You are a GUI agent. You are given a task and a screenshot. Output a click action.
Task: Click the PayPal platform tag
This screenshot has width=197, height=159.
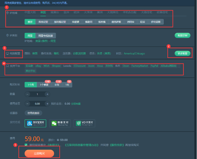click(x=154, y=66)
